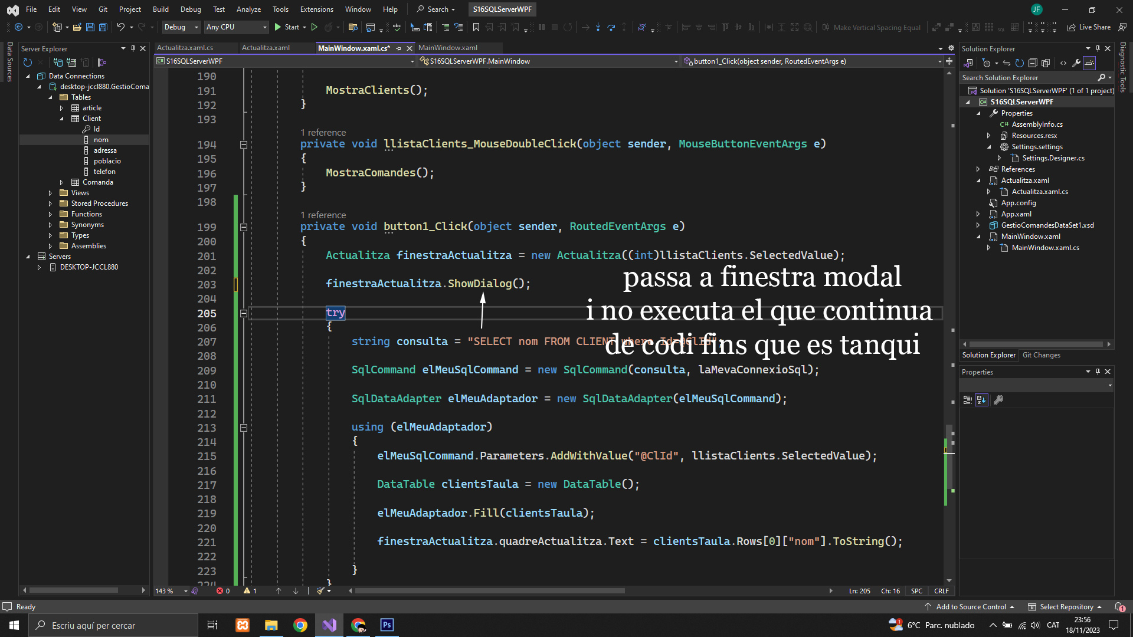Open the Debug configuration dropdown
The image size is (1133, 637).
181,27
